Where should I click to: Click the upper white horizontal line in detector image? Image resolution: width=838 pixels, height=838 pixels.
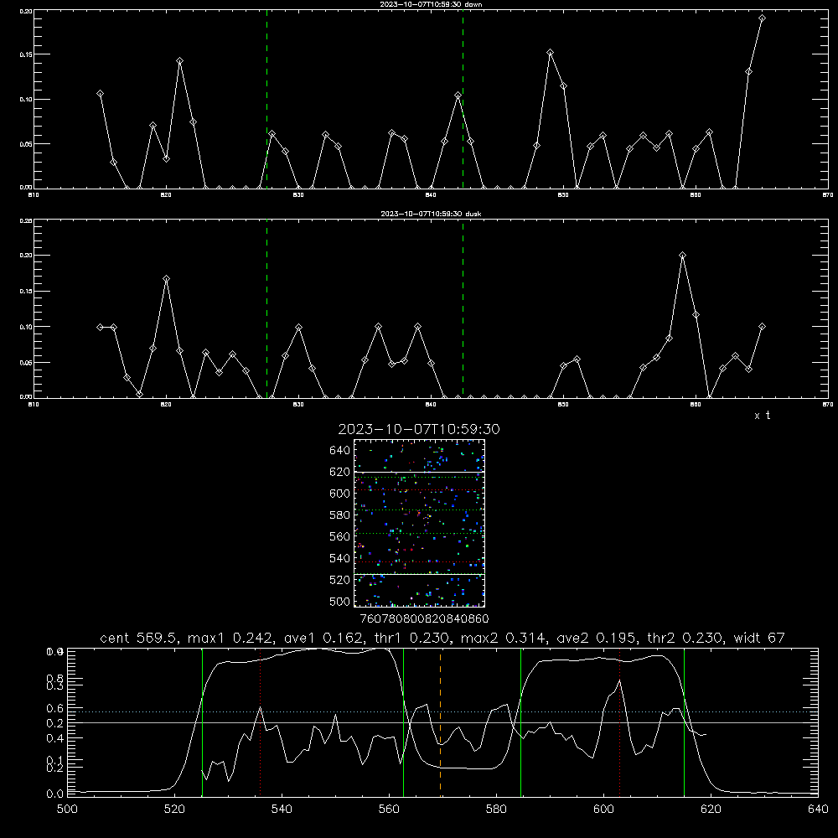pos(419,472)
